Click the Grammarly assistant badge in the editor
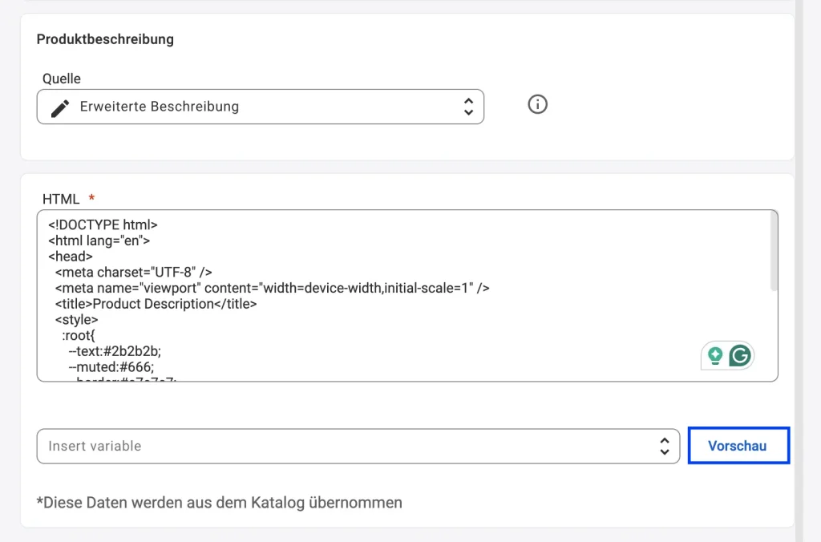The image size is (821, 542). tap(728, 355)
